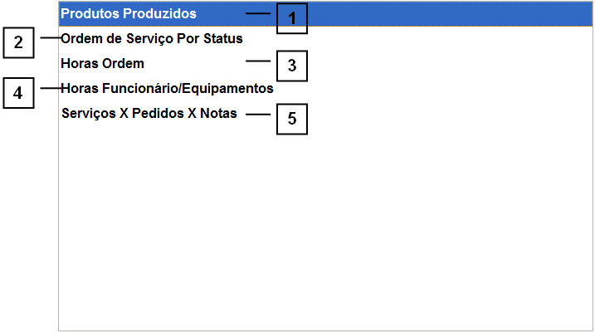Click the word Status in the second item
Screen dimensions: 595x333
click(223, 39)
